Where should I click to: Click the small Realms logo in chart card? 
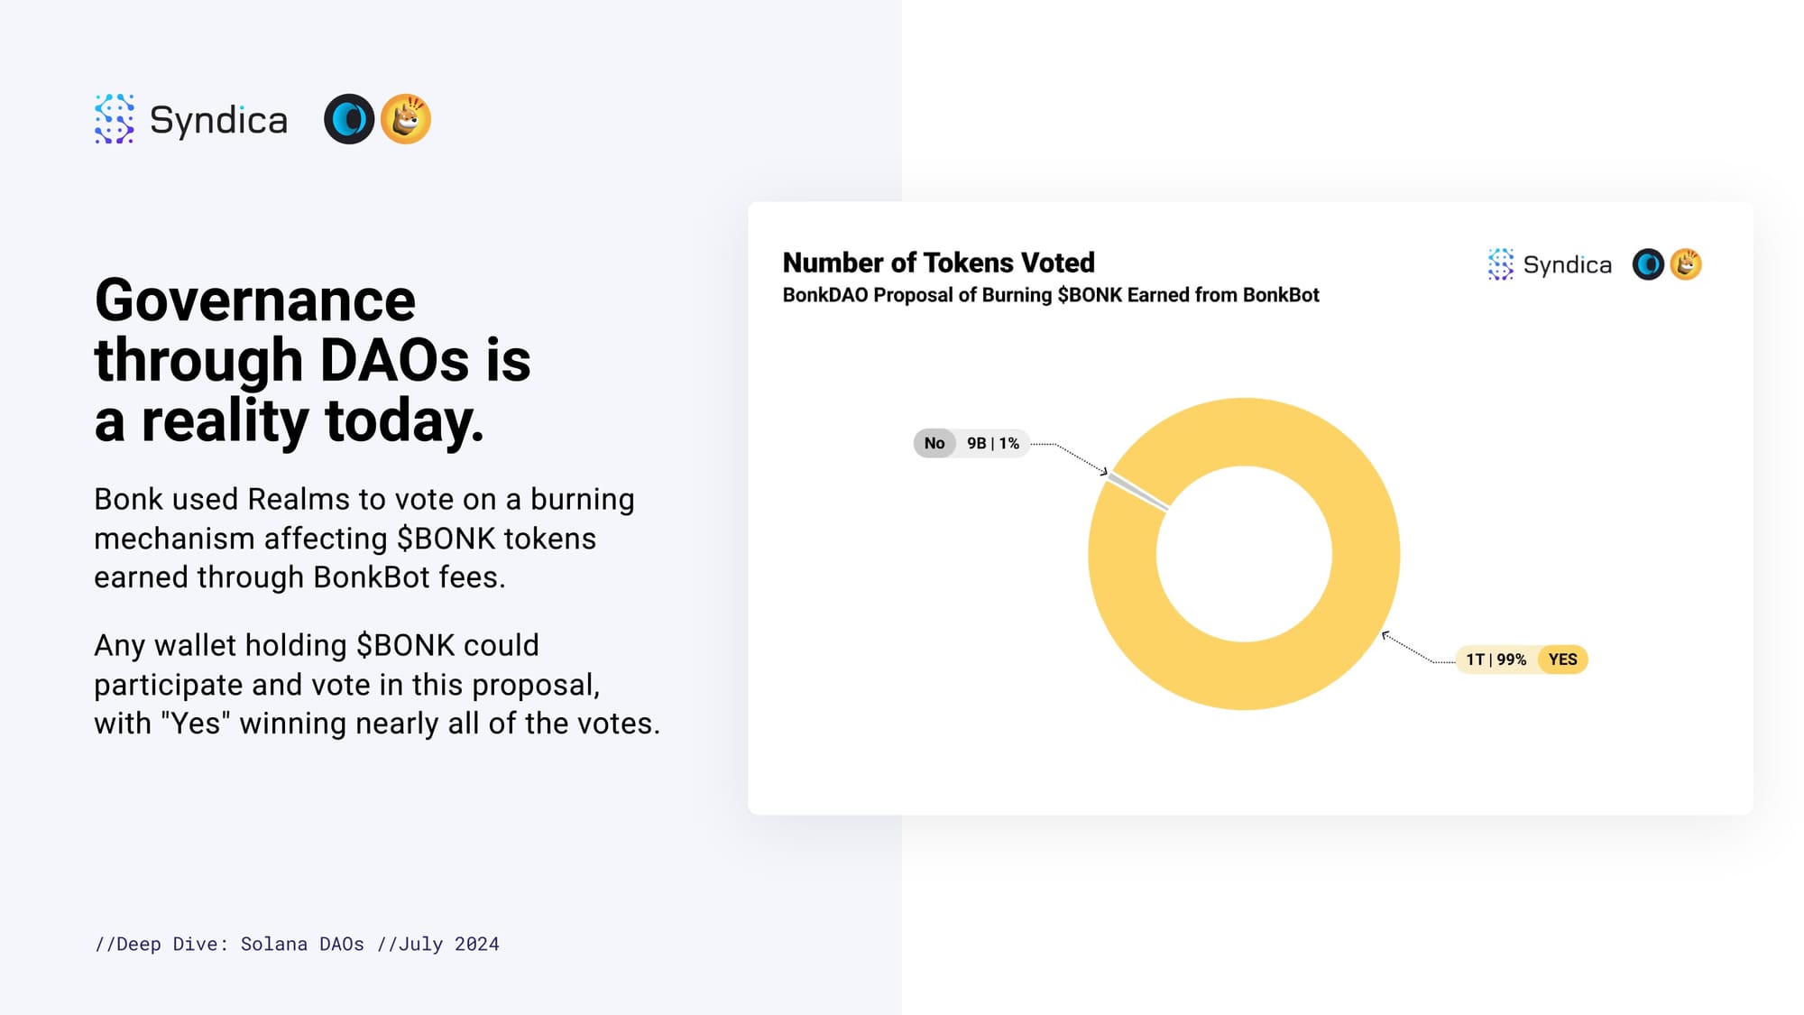(1648, 264)
